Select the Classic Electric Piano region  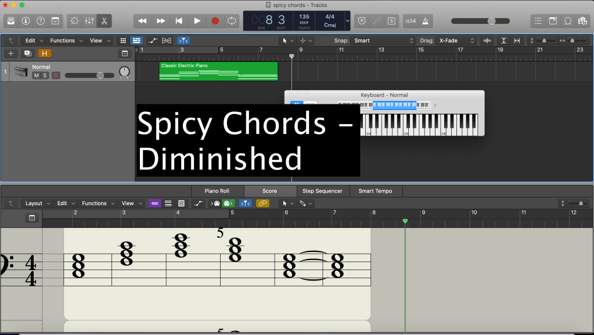pyautogui.click(x=218, y=71)
